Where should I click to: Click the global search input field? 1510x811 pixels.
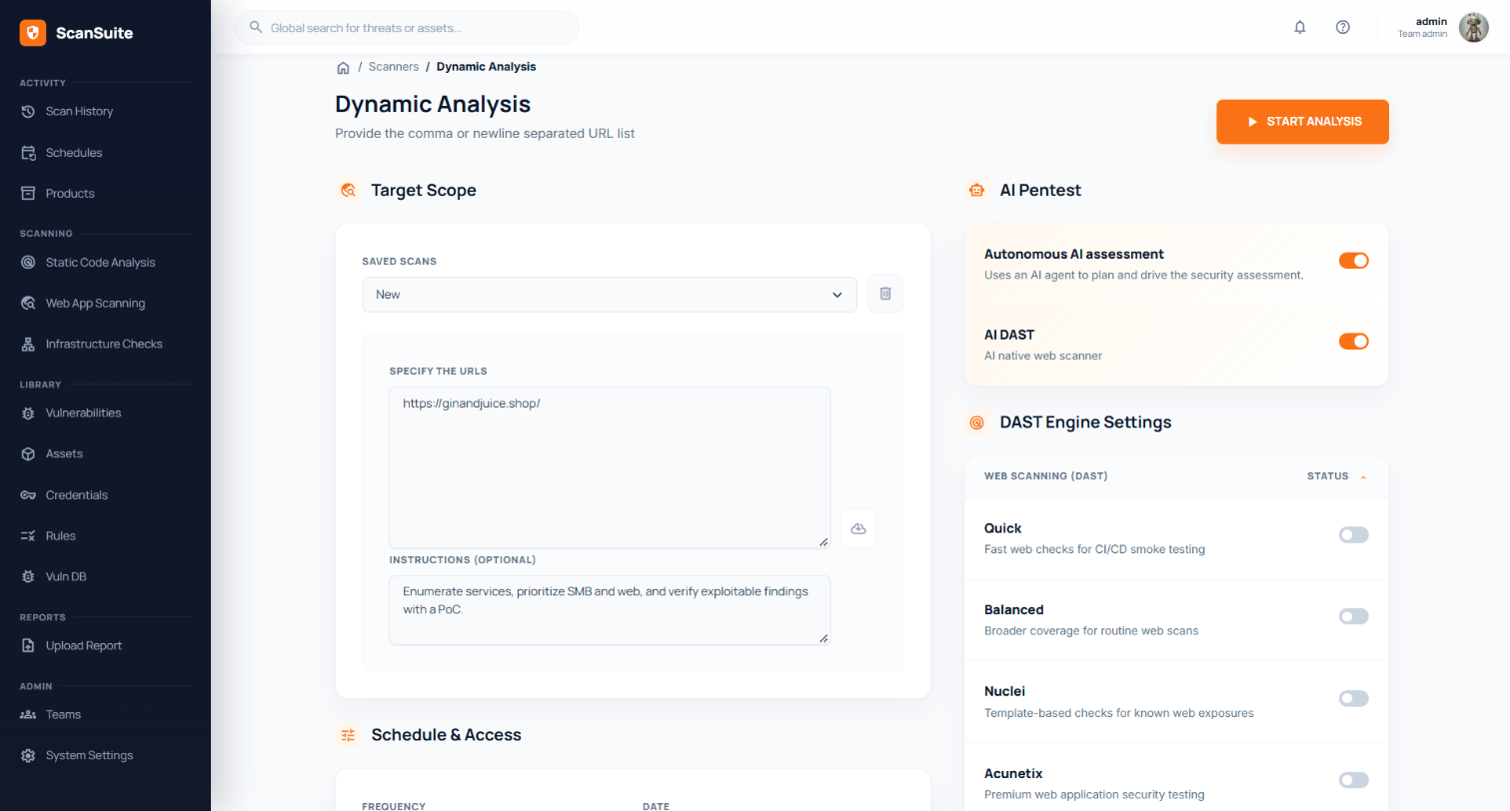pos(407,28)
